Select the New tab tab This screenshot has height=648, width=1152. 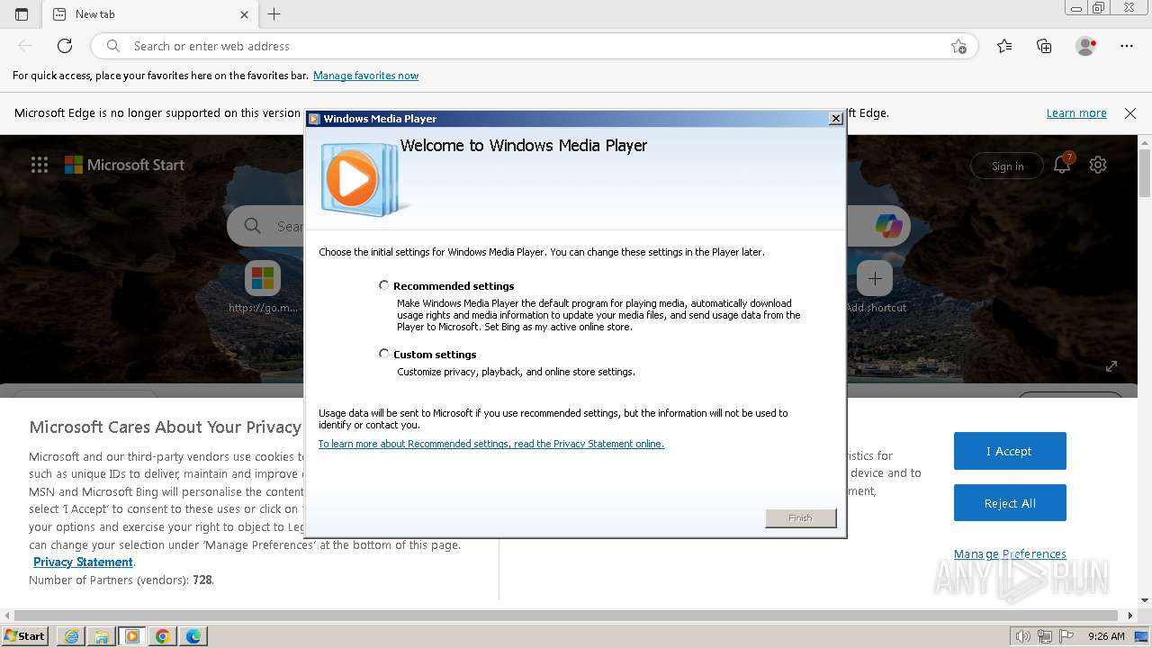click(x=150, y=14)
